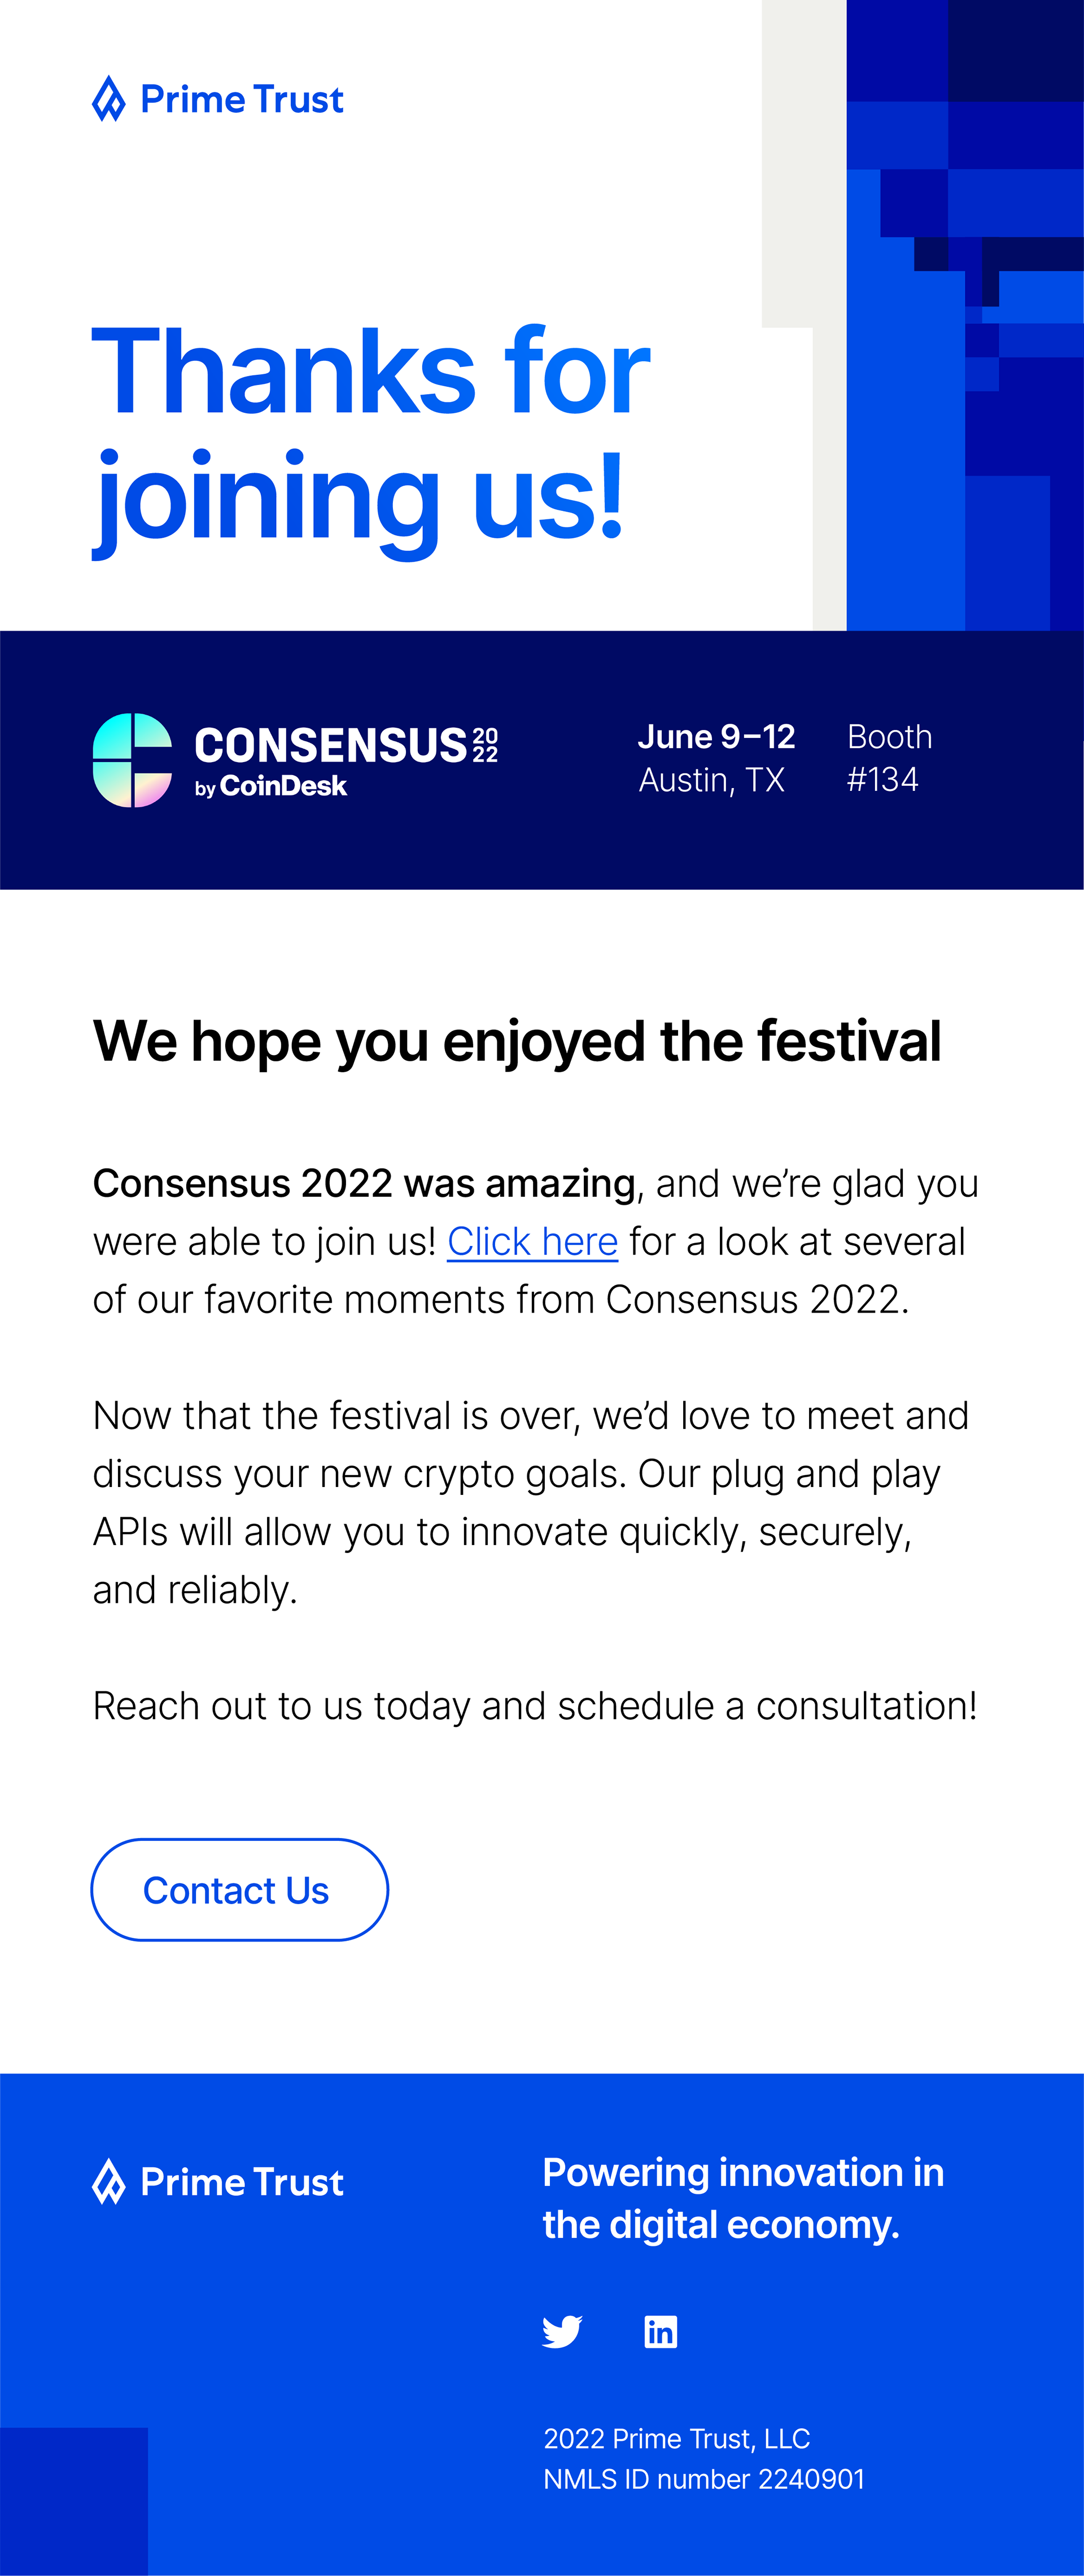Image resolution: width=1084 pixels, height=2576 pixels.
Task: Click the heading "We hope you enjoyed the festival"
Action: tap(517, 1042)
